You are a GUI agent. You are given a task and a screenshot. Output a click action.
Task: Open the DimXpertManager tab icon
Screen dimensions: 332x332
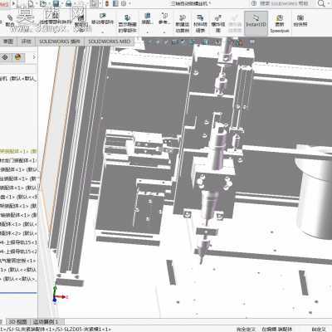tap(5, 57)
